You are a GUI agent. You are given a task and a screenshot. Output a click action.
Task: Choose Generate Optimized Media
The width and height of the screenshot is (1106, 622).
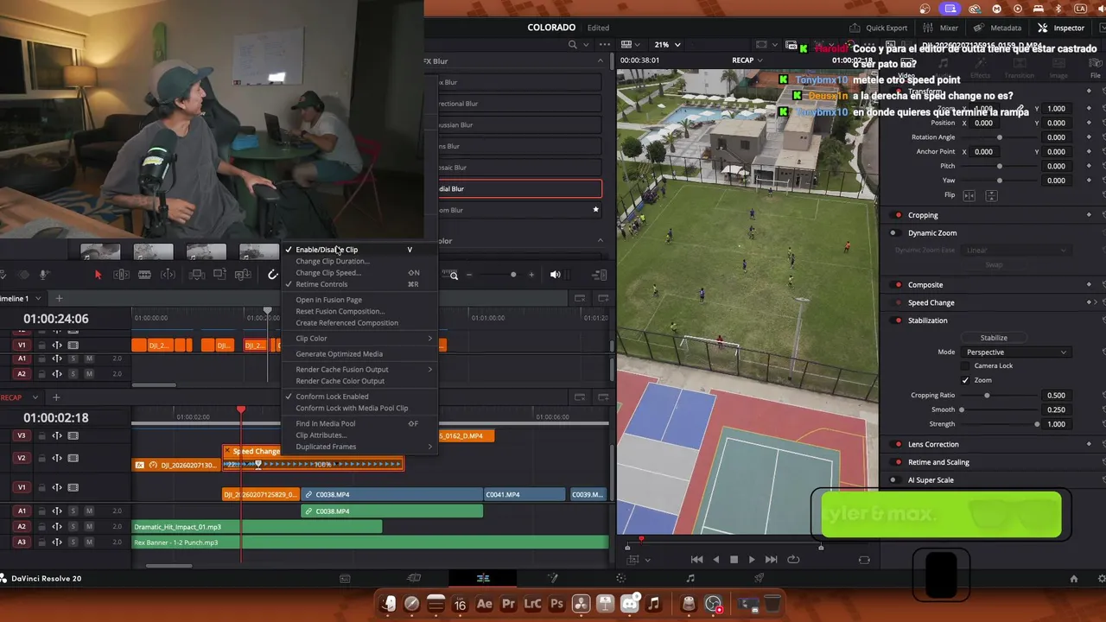click(359, 354)
